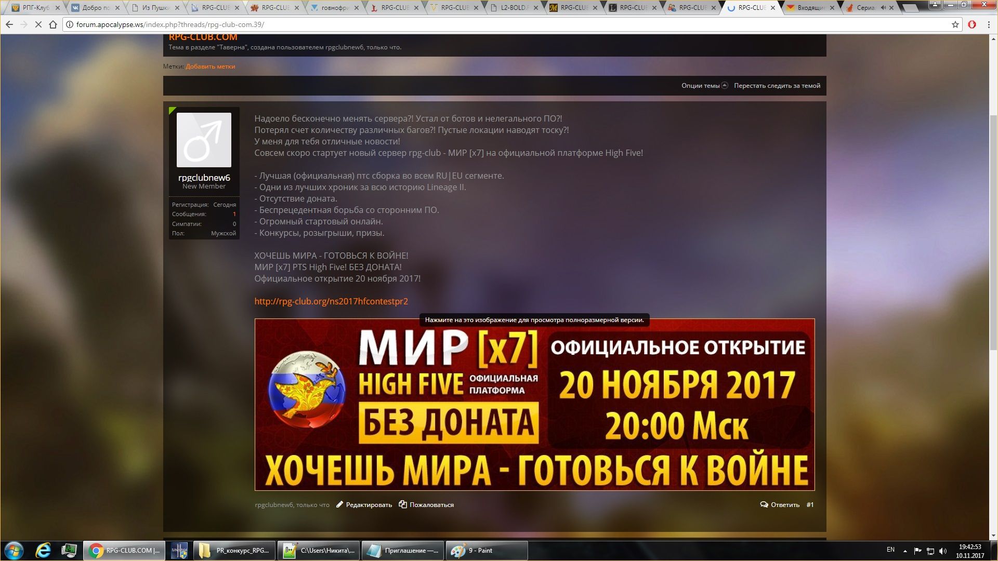
Task: Click the post timestamp только что
Action: pyautogui.click(x=313, y=505)
